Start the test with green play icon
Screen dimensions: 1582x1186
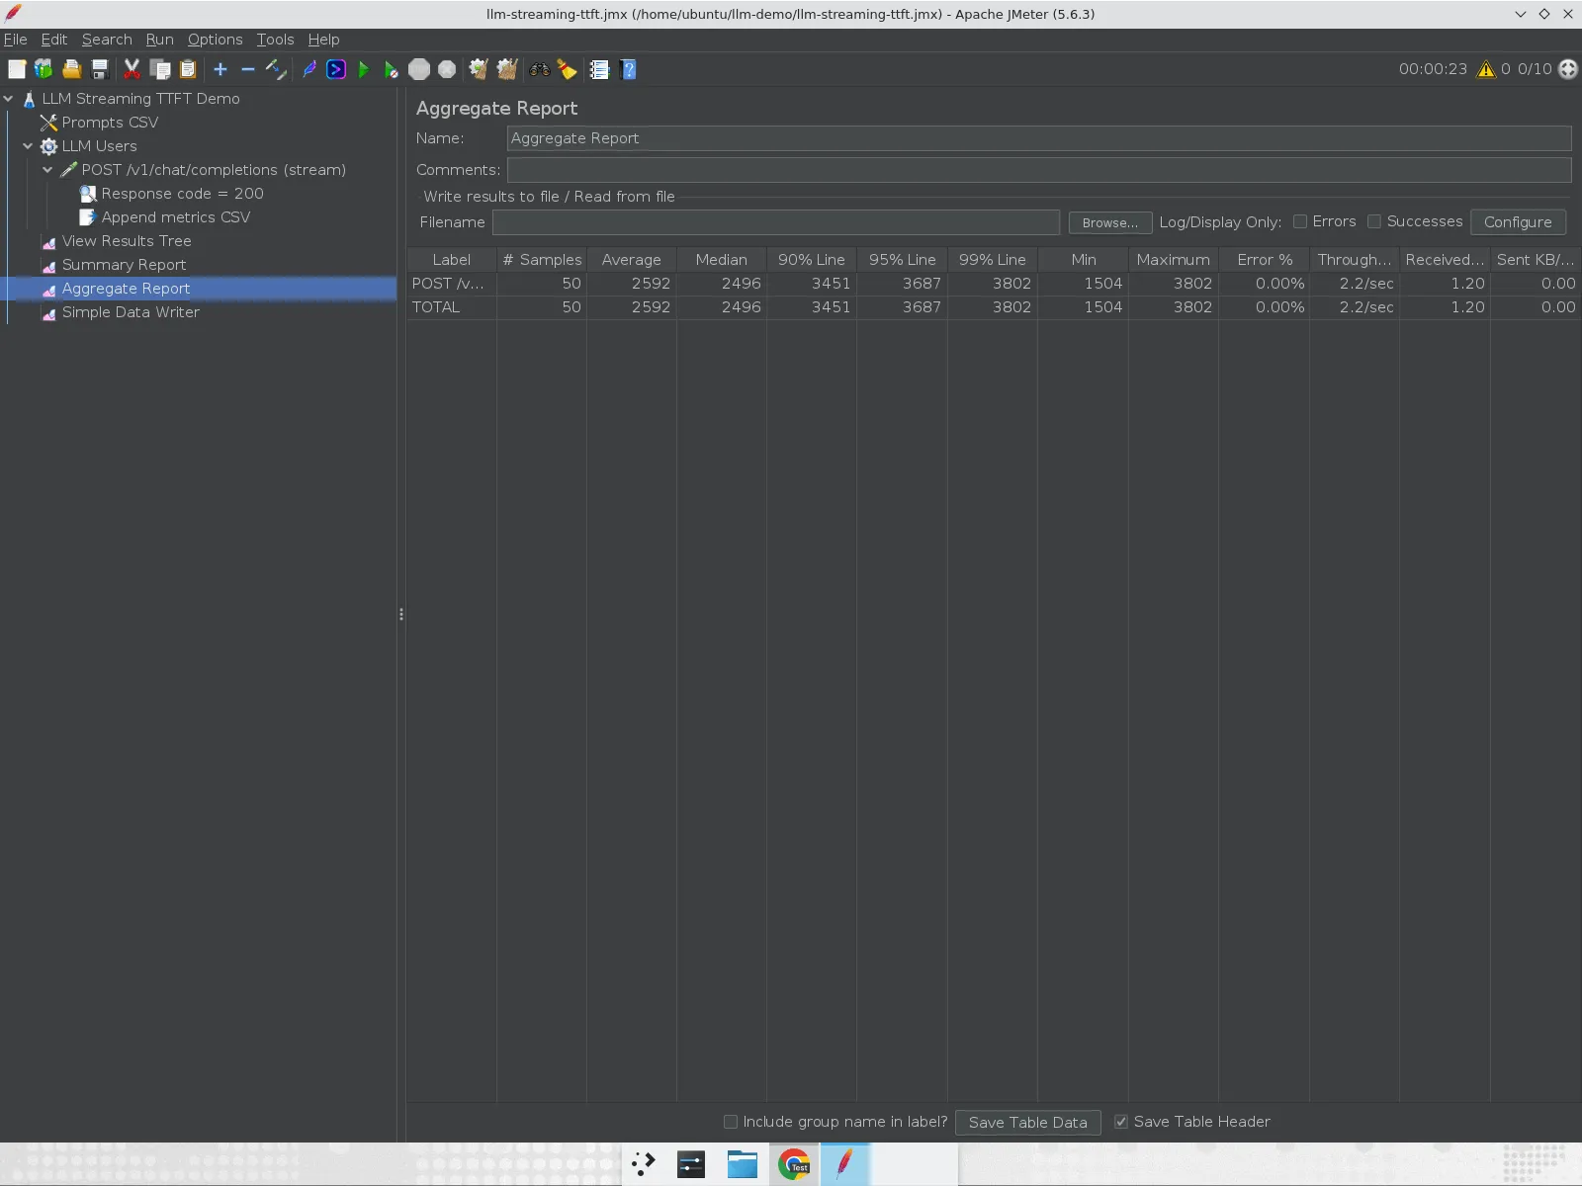364,69
